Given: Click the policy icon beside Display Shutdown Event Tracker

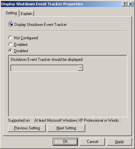Looking at the screenshot, I should (10, 24).
